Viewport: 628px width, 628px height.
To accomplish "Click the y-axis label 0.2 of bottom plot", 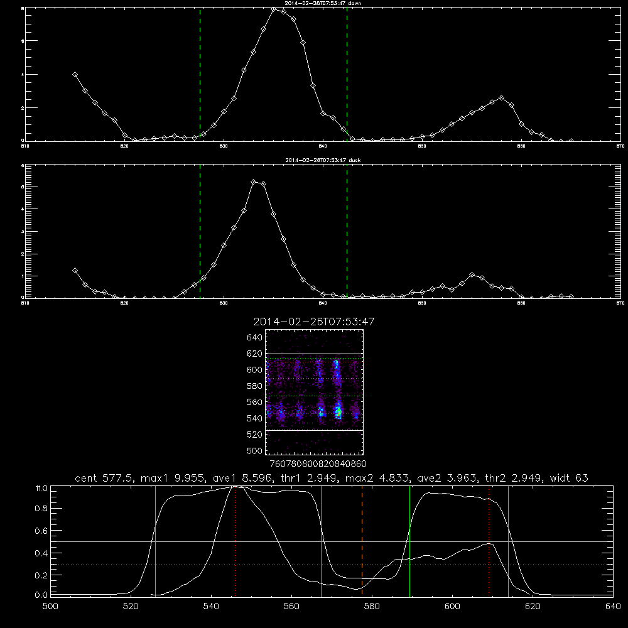I will 41,575.
